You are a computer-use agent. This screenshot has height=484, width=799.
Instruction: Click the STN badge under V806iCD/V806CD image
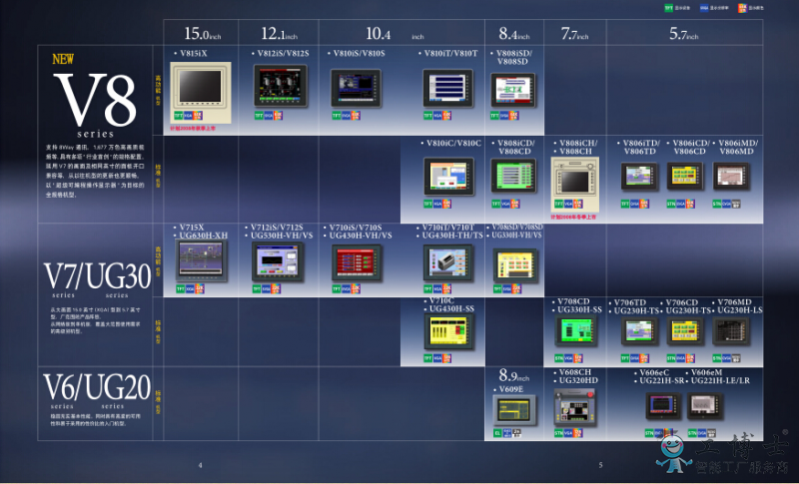(671, 204)
